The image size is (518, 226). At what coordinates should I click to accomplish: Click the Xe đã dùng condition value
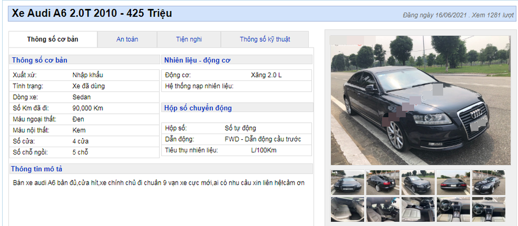[88, 86]
